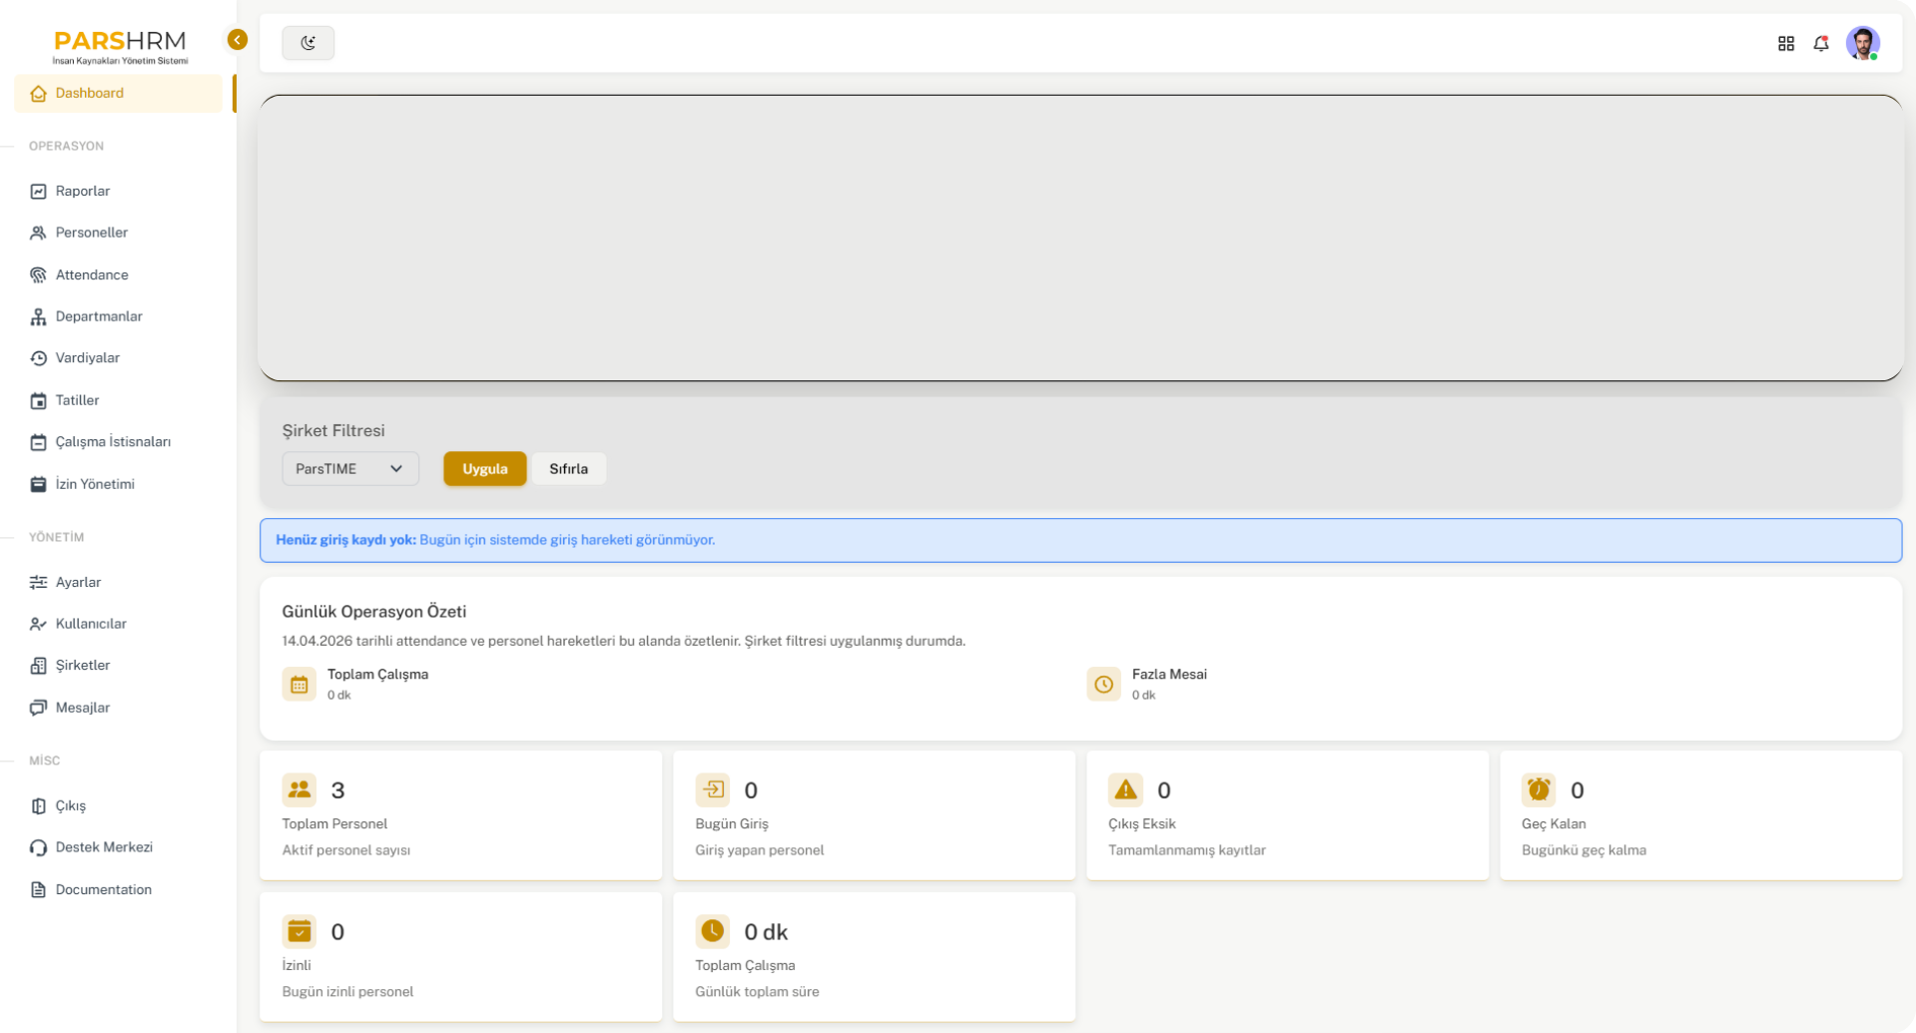The height and width of the screenshot is (1033, 1916).
Task: Open the notifications bell
Action: click(x=1821, y=43)
